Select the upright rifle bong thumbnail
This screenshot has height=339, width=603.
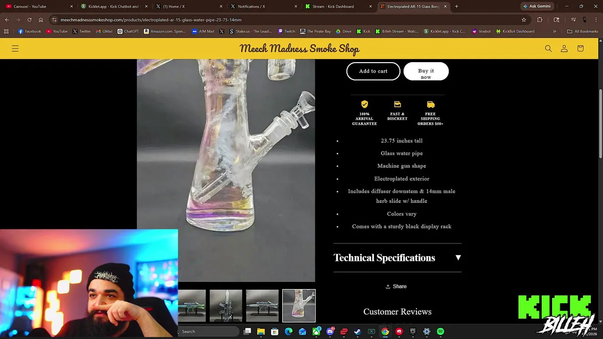click(226, 306)
